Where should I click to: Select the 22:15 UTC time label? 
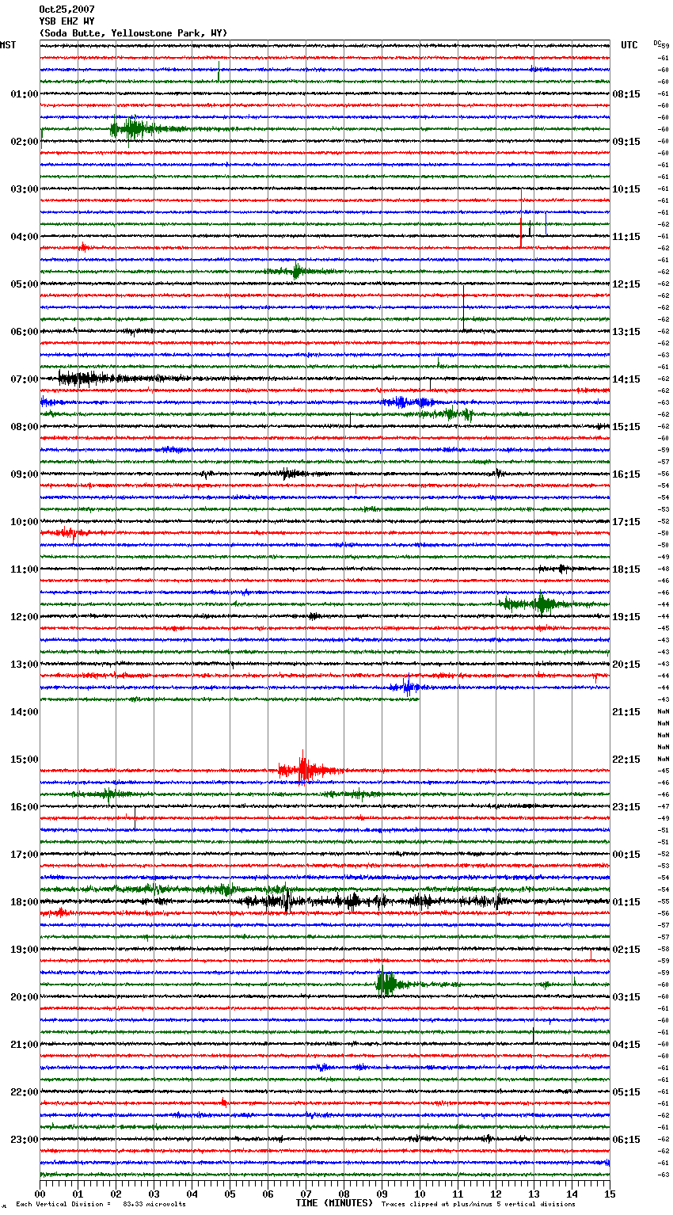(626, 760)
